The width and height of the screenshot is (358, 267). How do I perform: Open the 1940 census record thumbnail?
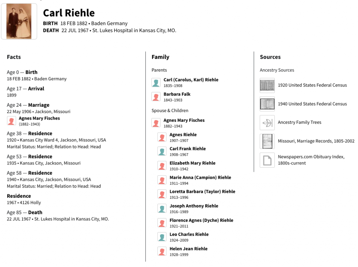pyautogui.click(x=267, y=104)
